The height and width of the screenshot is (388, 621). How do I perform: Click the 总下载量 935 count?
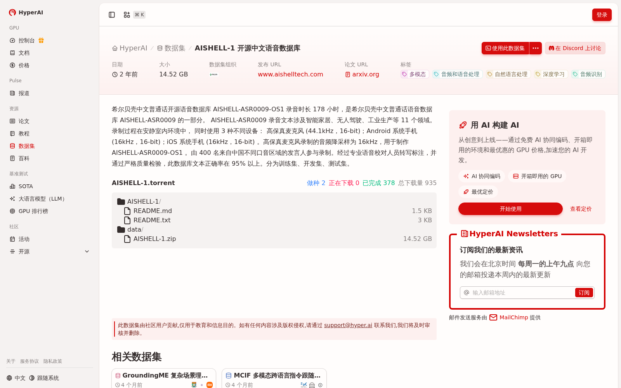(417, 183)
